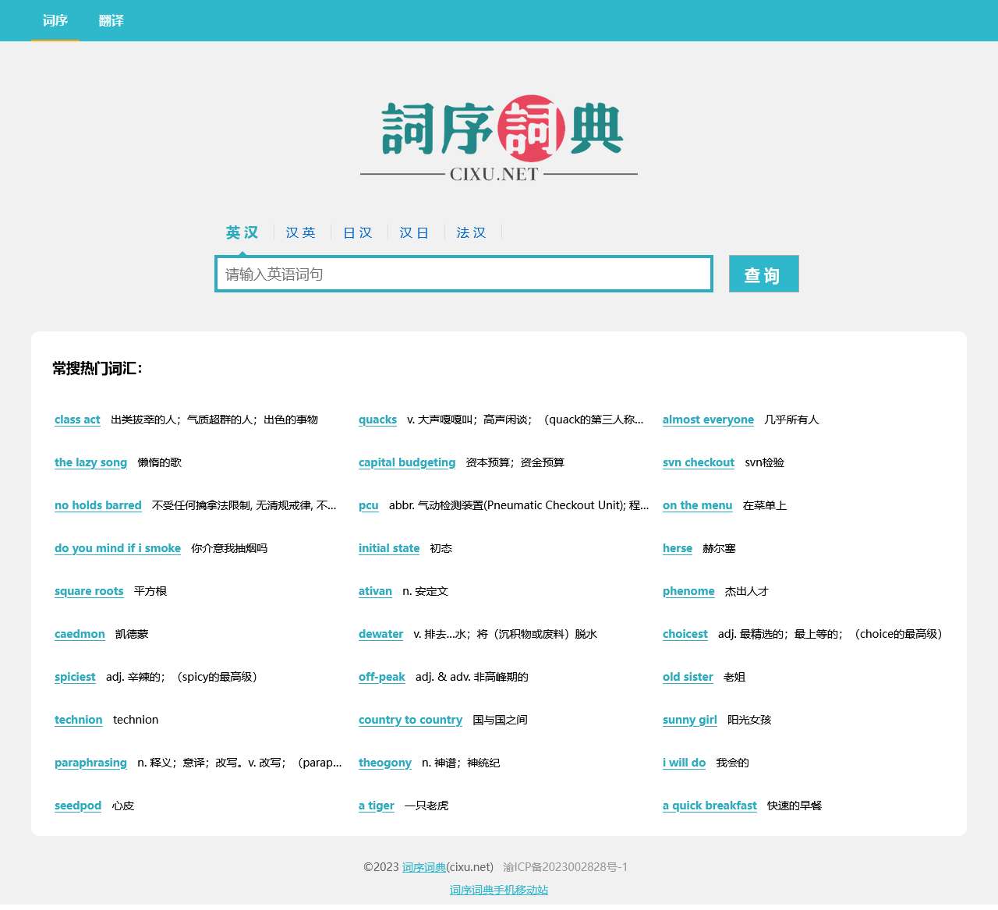
Task: Open the 'i will do' entry
Action: [x=685, y=763]
